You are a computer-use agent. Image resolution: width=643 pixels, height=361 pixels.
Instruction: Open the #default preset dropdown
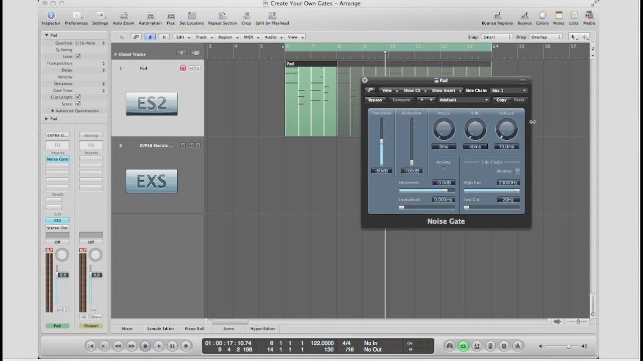463,100
